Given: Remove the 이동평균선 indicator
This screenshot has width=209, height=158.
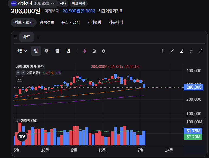Looking at the screenshot, I should 23,73.
